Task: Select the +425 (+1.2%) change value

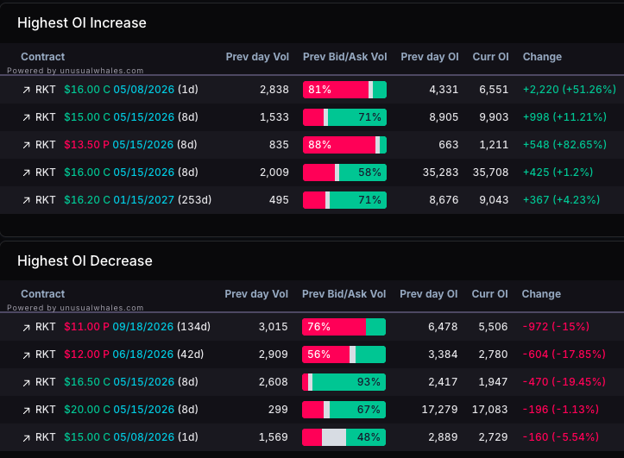Action: point(558,173)
